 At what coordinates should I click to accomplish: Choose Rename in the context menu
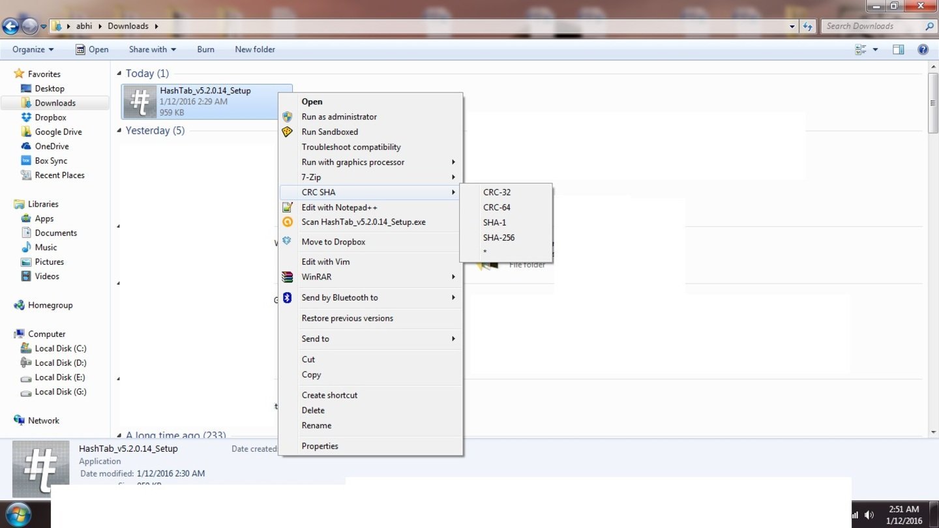click(x=370, y=425)
